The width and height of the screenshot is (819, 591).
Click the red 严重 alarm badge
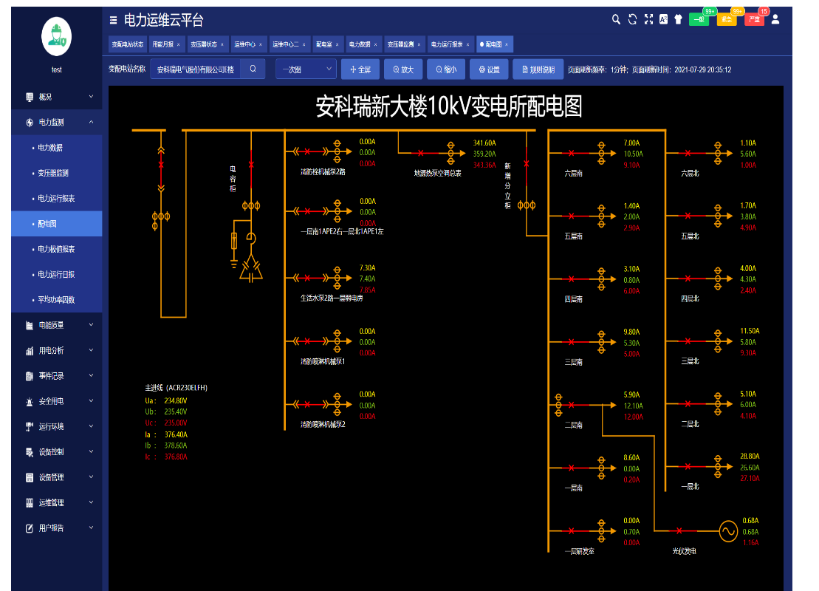(753, 20)
